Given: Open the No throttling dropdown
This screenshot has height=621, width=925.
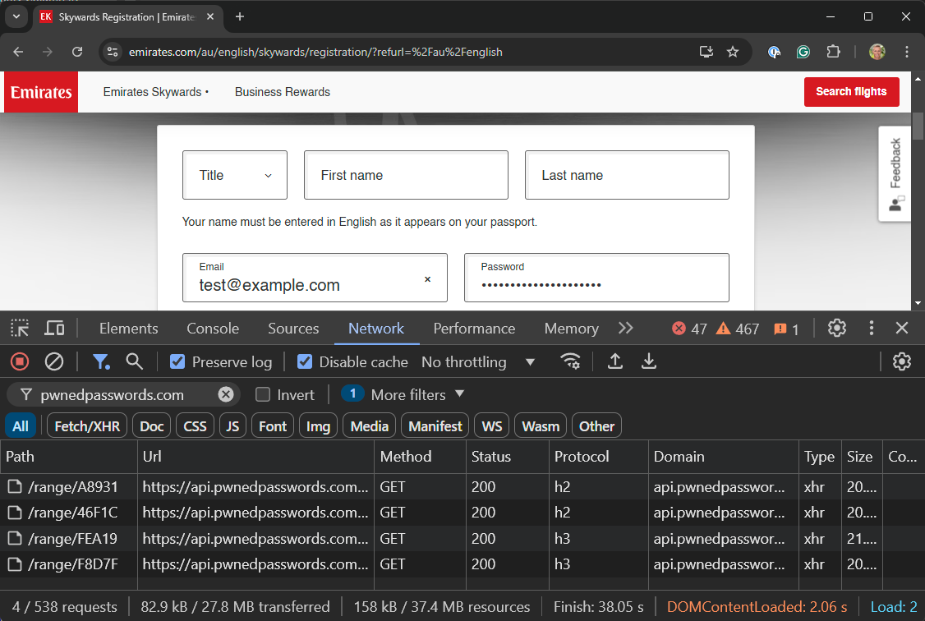Looking at the screenshot, I should pyautogui.click(x=478, y=362).
